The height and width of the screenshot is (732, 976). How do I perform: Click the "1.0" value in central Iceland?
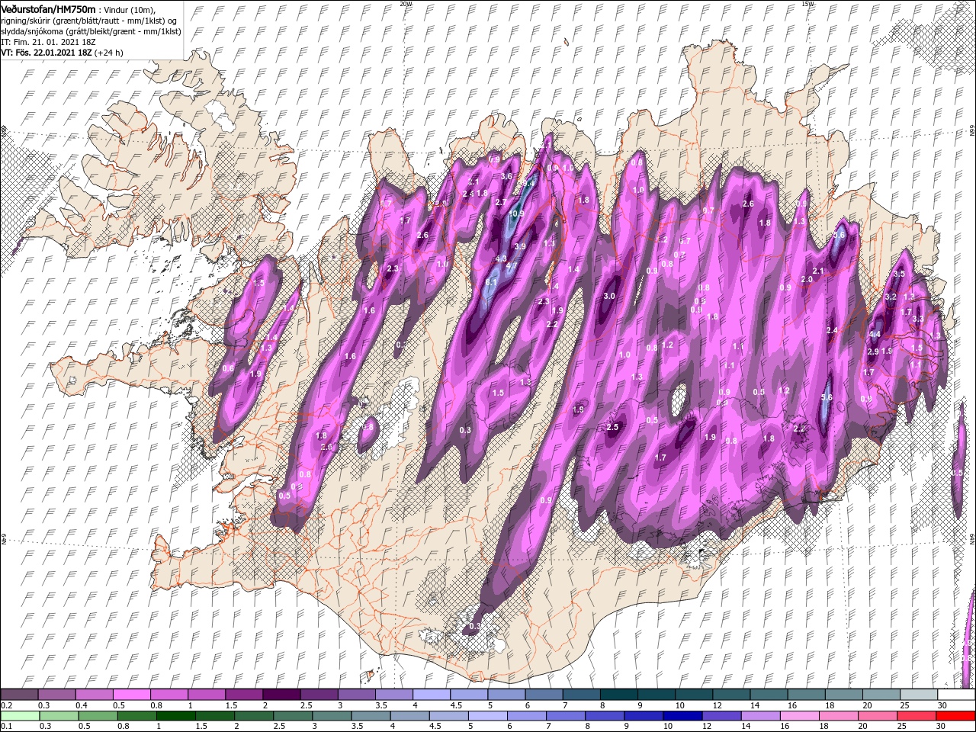click(x=624, y=355)
